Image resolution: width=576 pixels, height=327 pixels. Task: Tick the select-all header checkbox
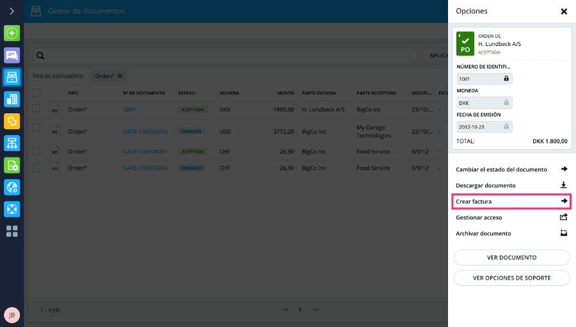(x=36, y=93)
